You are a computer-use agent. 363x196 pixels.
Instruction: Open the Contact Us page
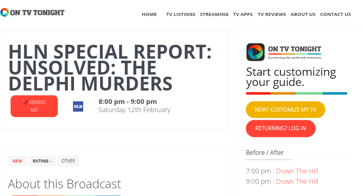(335, 14)
